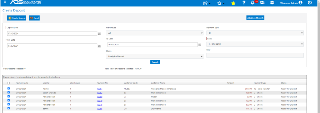Click the yellow star bookmark icon
This screenshot has width=320, height=113.
pyautogui.click(x=233, y=3)
